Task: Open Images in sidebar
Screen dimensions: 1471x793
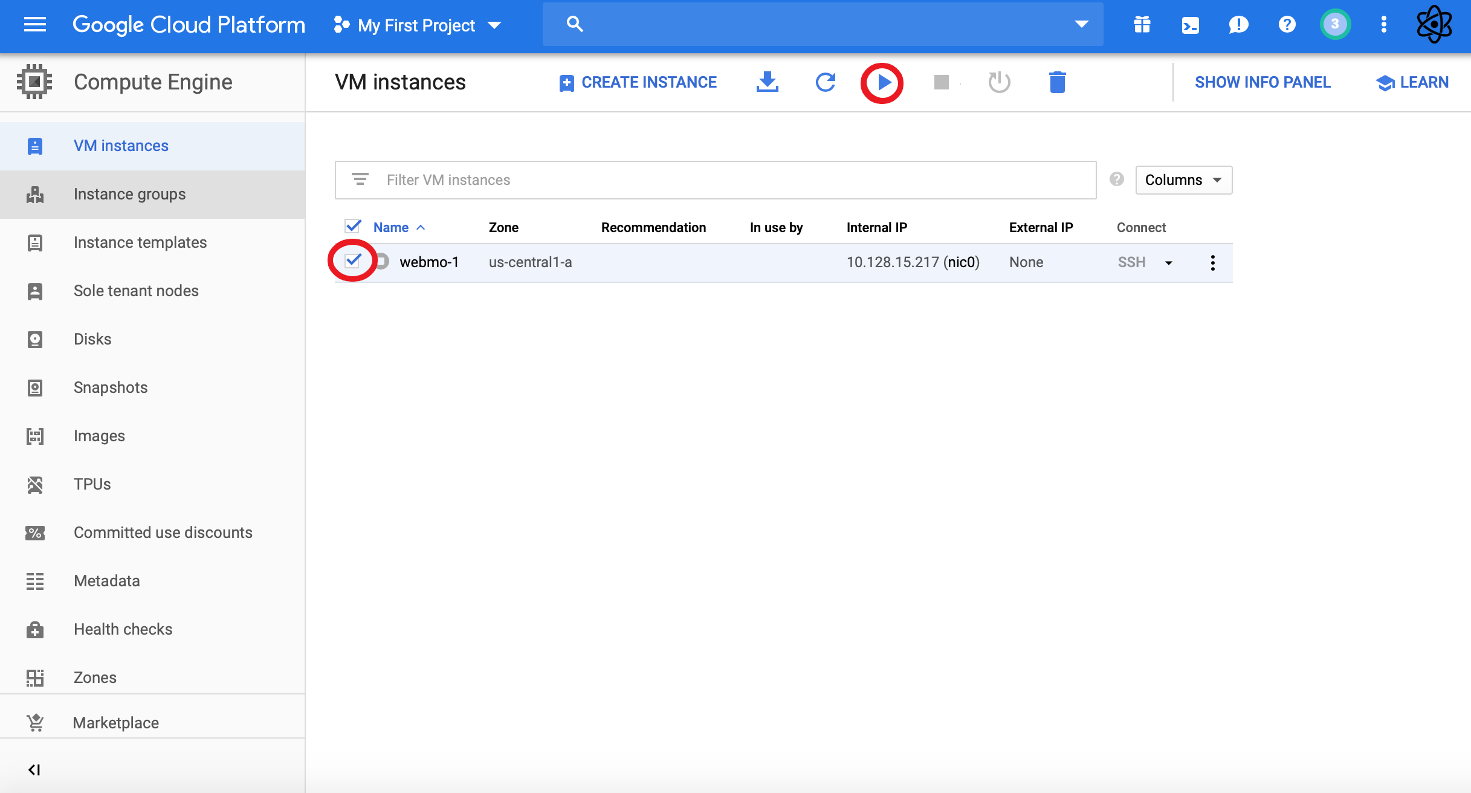Action: [x=152, y=436]
